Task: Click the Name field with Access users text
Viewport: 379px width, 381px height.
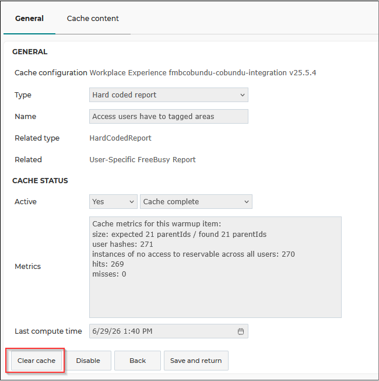Action: 169,116
